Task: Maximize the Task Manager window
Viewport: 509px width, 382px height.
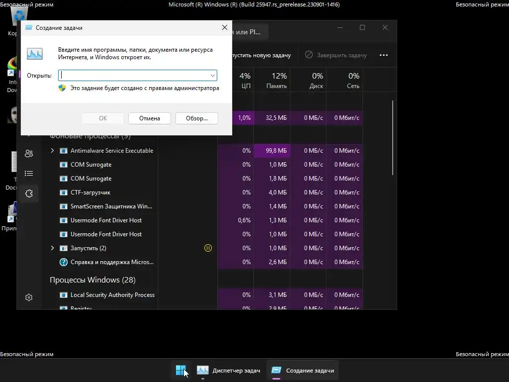Action: point(362,28)
